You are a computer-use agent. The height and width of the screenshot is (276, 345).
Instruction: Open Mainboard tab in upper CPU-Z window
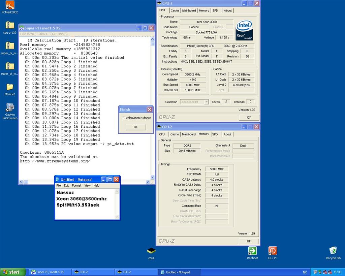189,10
